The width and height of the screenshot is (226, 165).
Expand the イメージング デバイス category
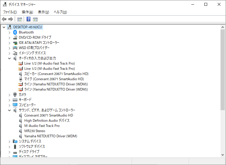9,53
